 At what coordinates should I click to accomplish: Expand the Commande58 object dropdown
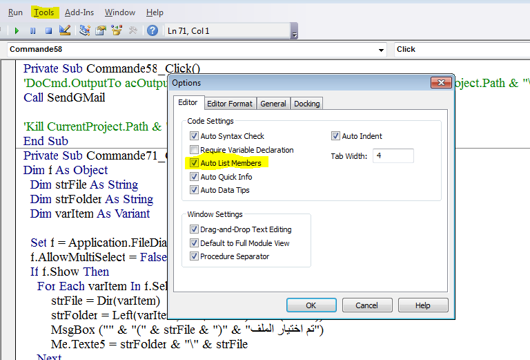pyautogui.click(x=382, y=50)
